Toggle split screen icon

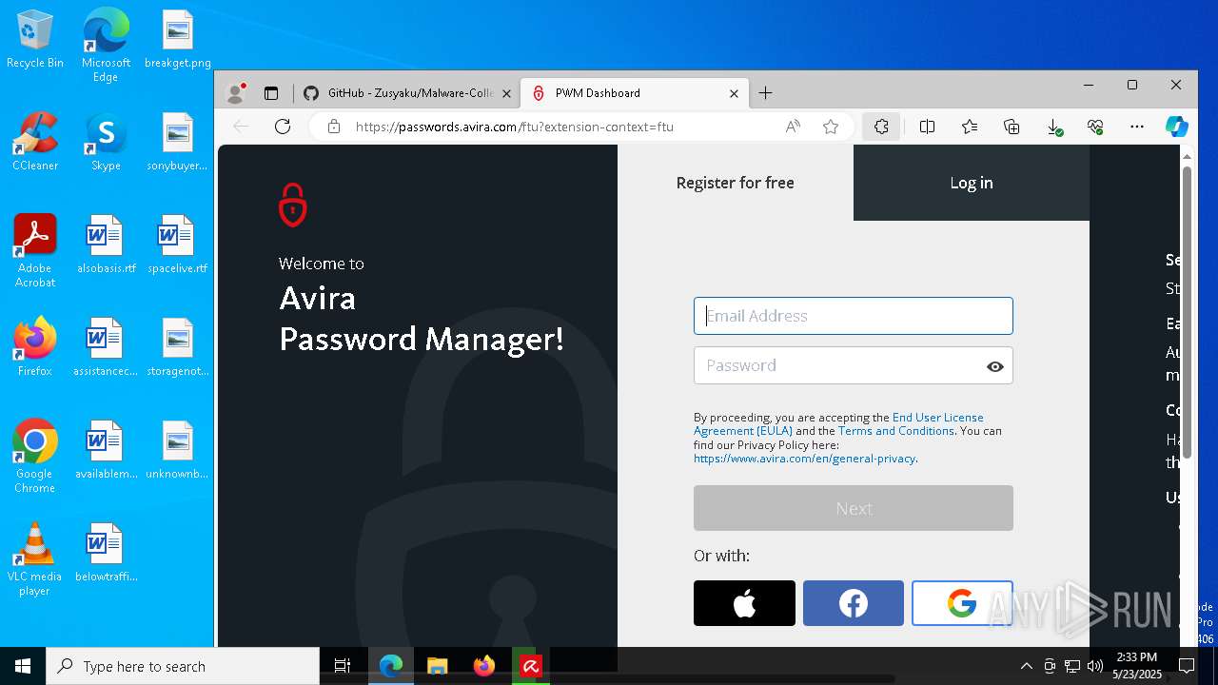(928, 127)
